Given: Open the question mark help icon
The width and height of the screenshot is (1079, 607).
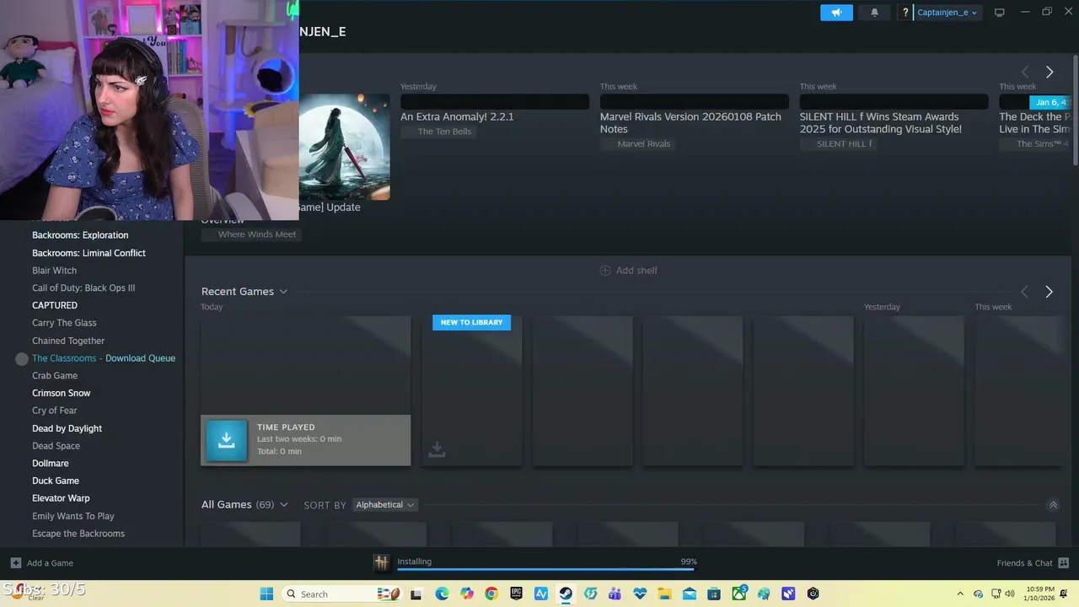Looking at the screenshot, I should pyautogui.click(x=905, y=13).
